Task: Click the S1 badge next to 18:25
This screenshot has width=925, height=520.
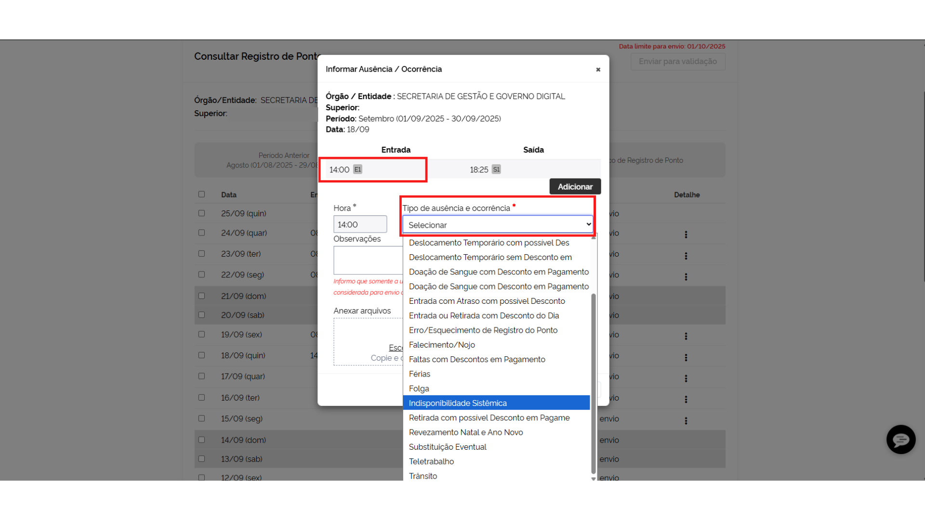Action: tap(496, 169)
